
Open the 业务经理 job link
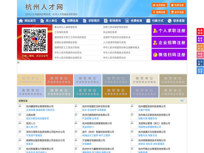click(x=31, y=110)
